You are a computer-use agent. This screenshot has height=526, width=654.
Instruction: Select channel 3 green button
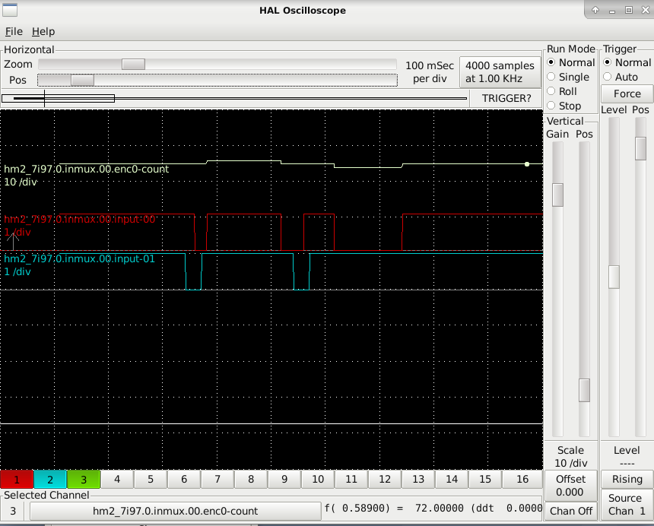tap(84, 480)
